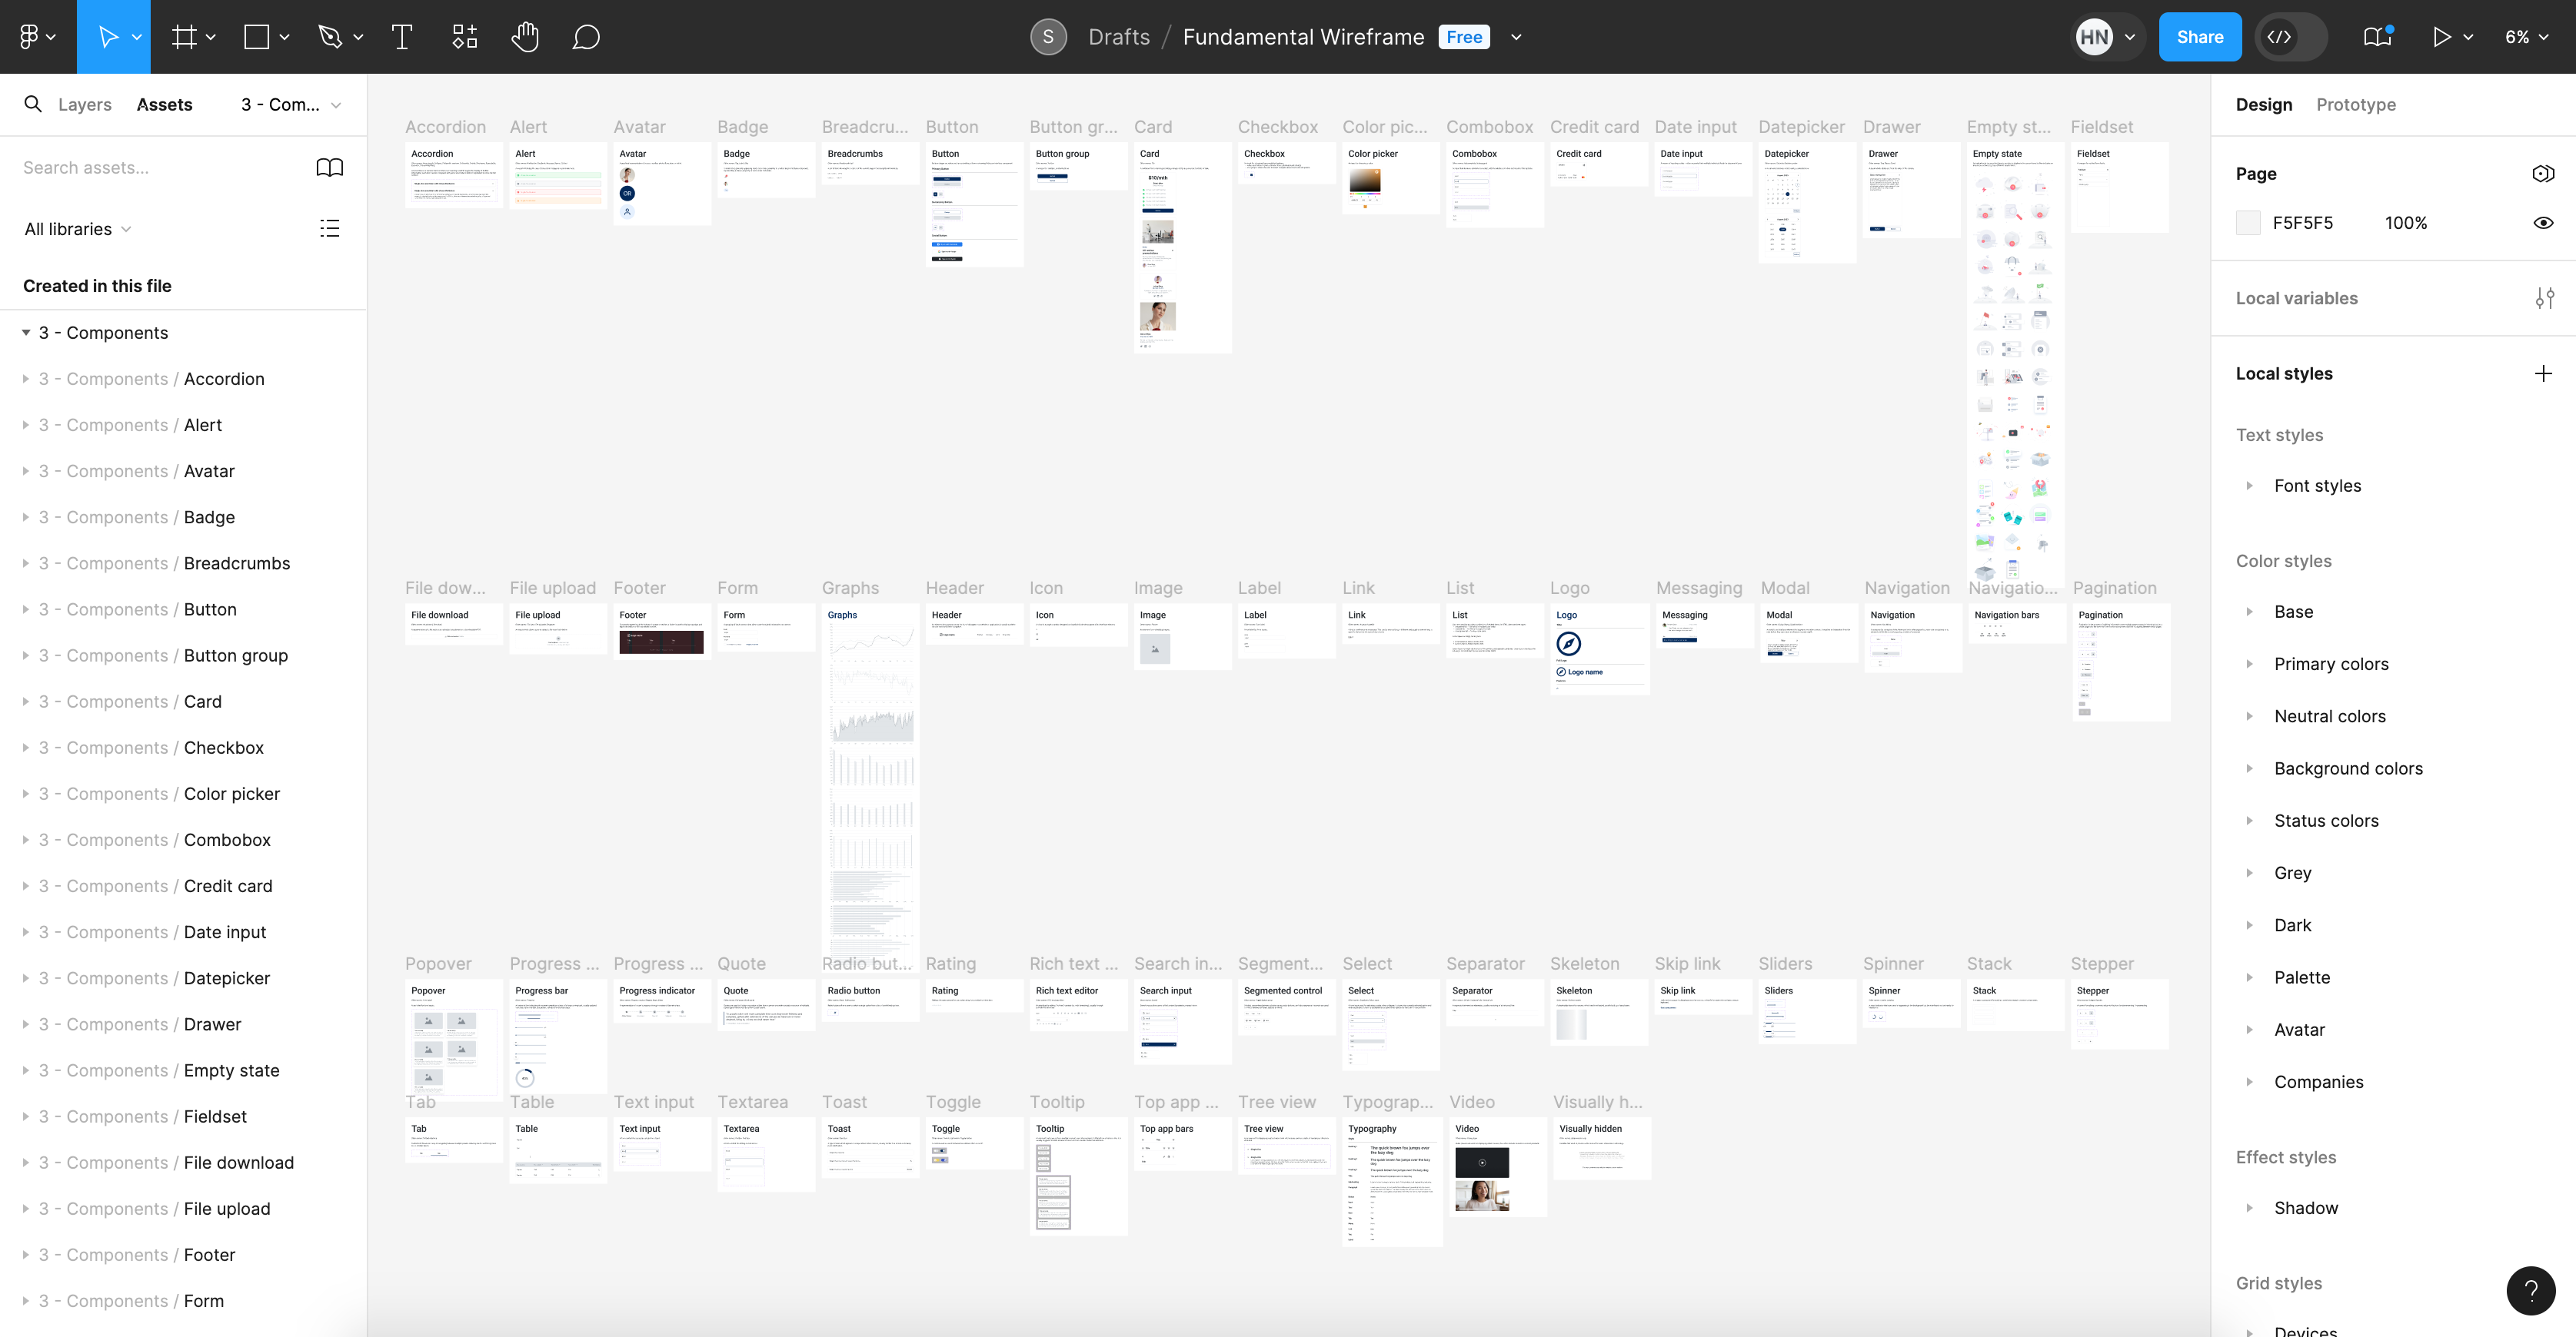Open the 6% zoom dropdown
The height and width of the screenshot is (1337, 2576).
(x=2527, y=37)
